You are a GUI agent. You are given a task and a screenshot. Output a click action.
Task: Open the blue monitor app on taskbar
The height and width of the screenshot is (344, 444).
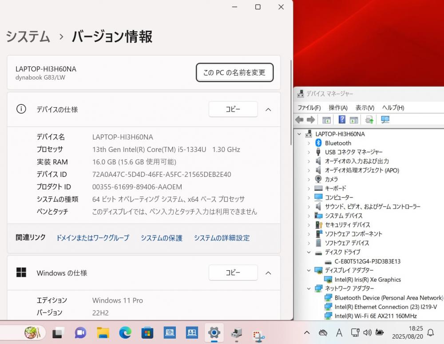169,332
